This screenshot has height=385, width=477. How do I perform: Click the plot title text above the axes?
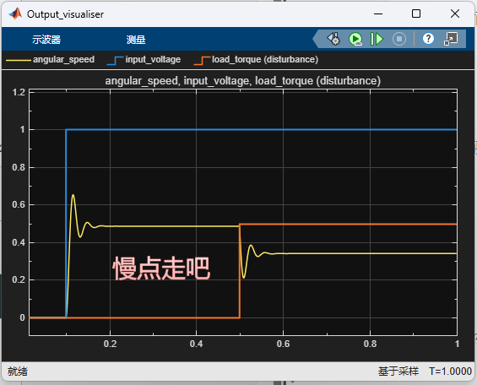[243, 81]
